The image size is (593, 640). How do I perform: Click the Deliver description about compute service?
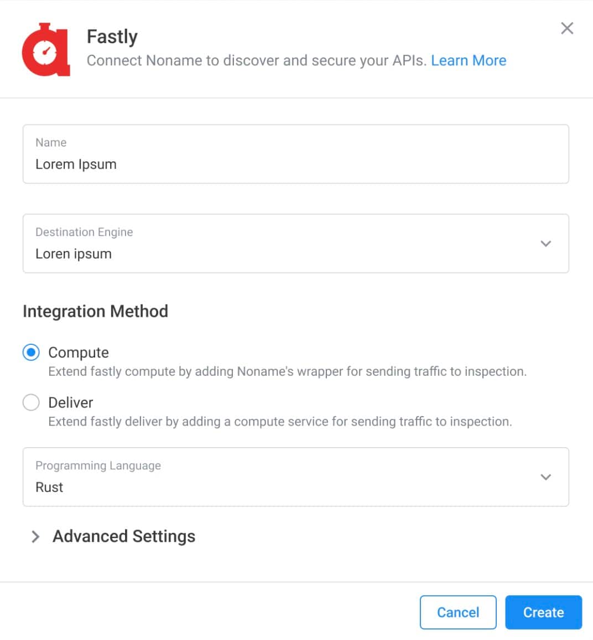[x=280, y=422]
